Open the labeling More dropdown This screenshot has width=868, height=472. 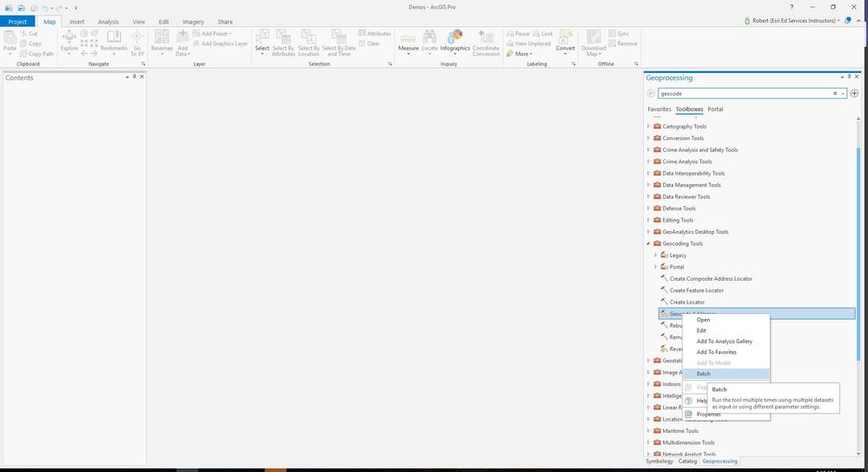520,54
